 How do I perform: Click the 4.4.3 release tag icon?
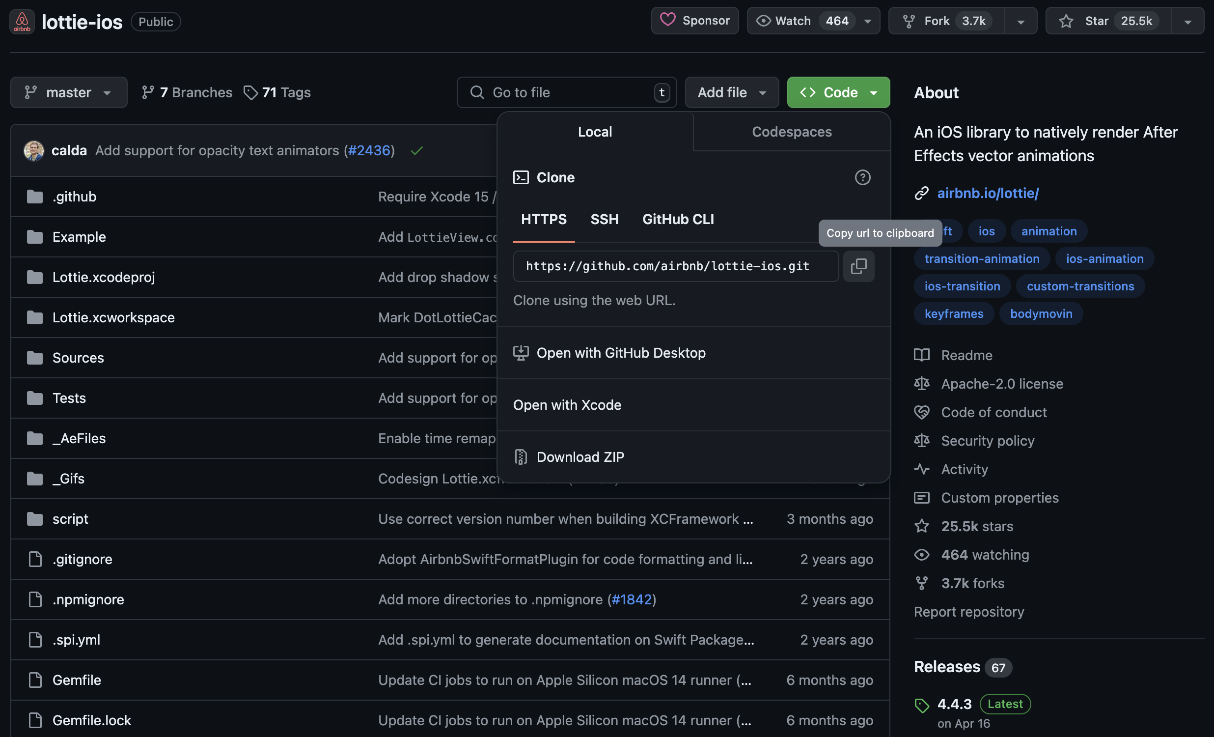point(921,705)
